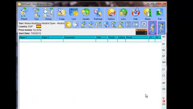Toggle the N2 indicator
The height and width of the screenshot is (109, 193).
[164, 53]
